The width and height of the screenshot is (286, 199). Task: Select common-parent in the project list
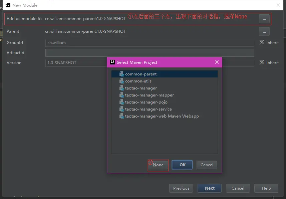[165, 74]
